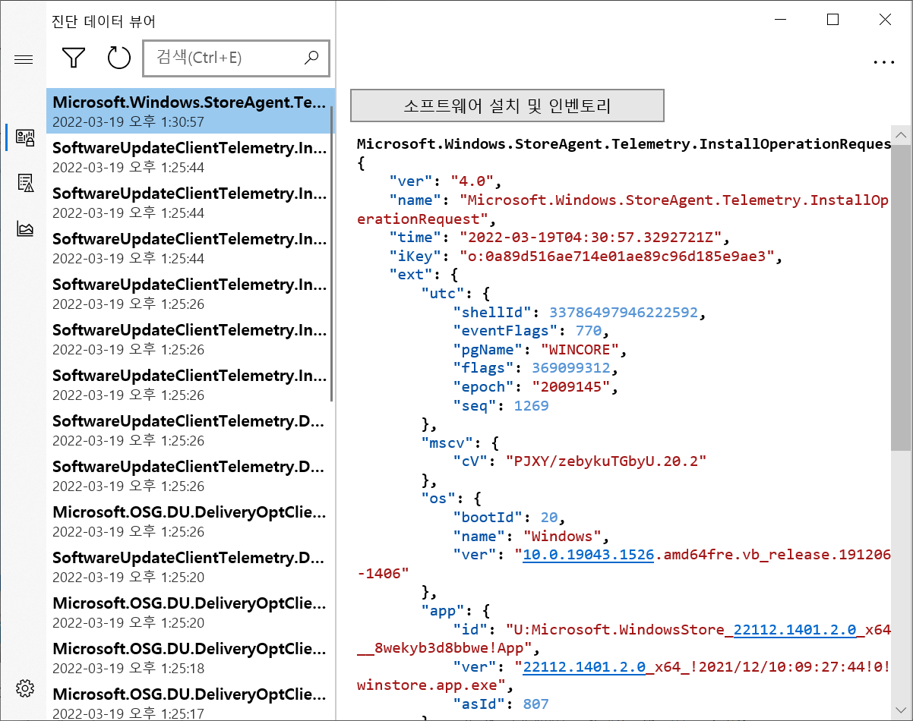Click the cV value PJXY/zebykuTGbyU.20.2
Screen dimensions: 913x721
tap(606, 461)
